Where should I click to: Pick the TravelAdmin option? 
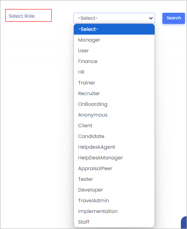[x=114, y=201]
